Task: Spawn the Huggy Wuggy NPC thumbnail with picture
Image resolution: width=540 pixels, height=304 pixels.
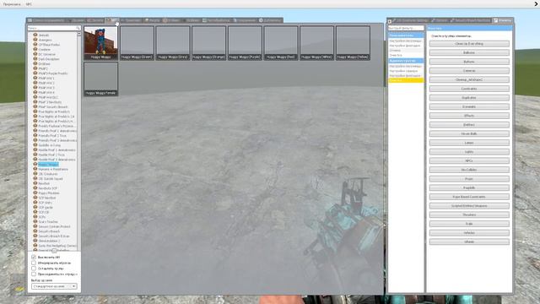Action: click(x=101, y=43)
